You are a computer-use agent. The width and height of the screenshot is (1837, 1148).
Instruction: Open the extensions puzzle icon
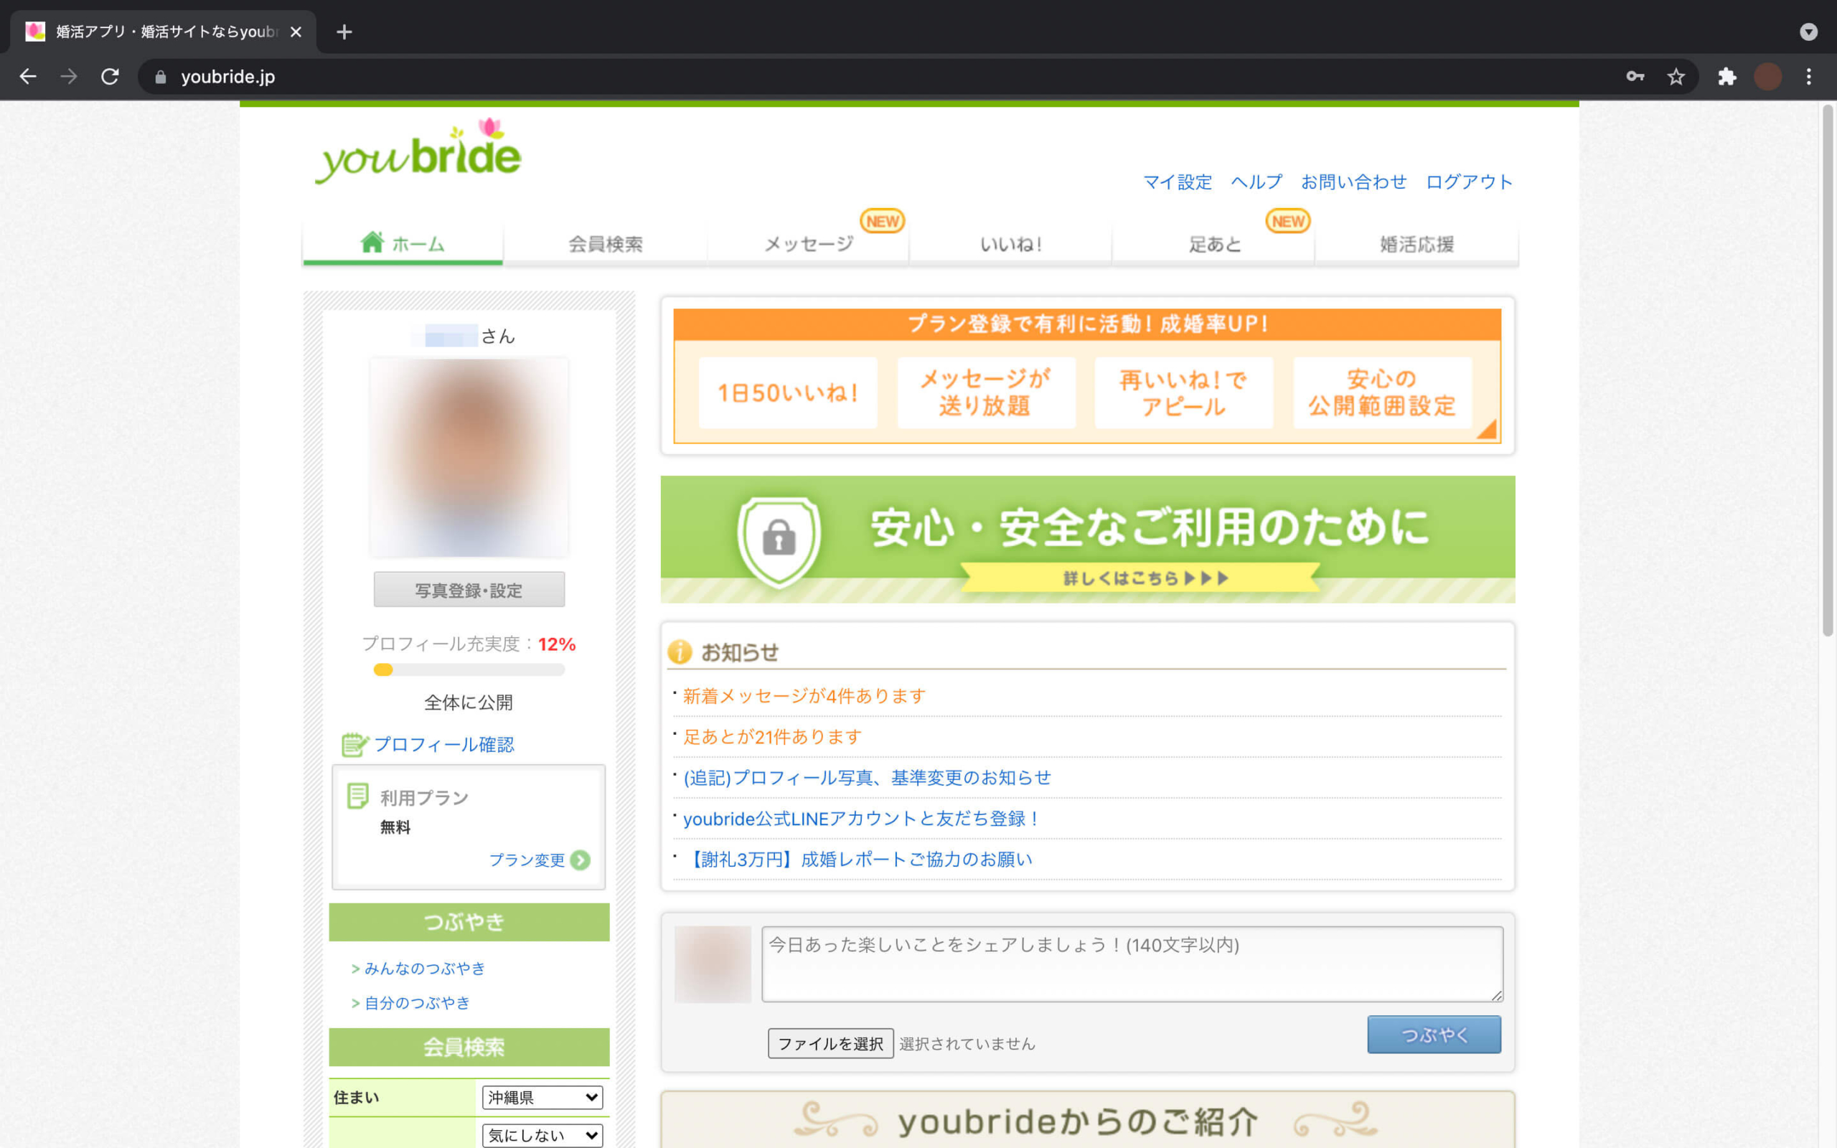pyautogui.click(x=1728, y=77)
